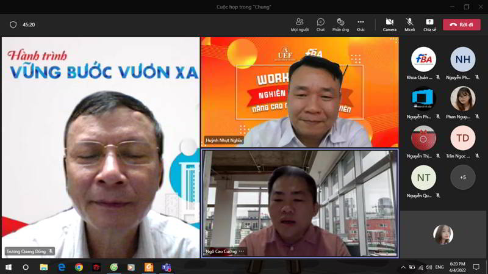Click muted mic icon beside Trần Ngọc
The image size is (488, 274).
pos(477,156)
